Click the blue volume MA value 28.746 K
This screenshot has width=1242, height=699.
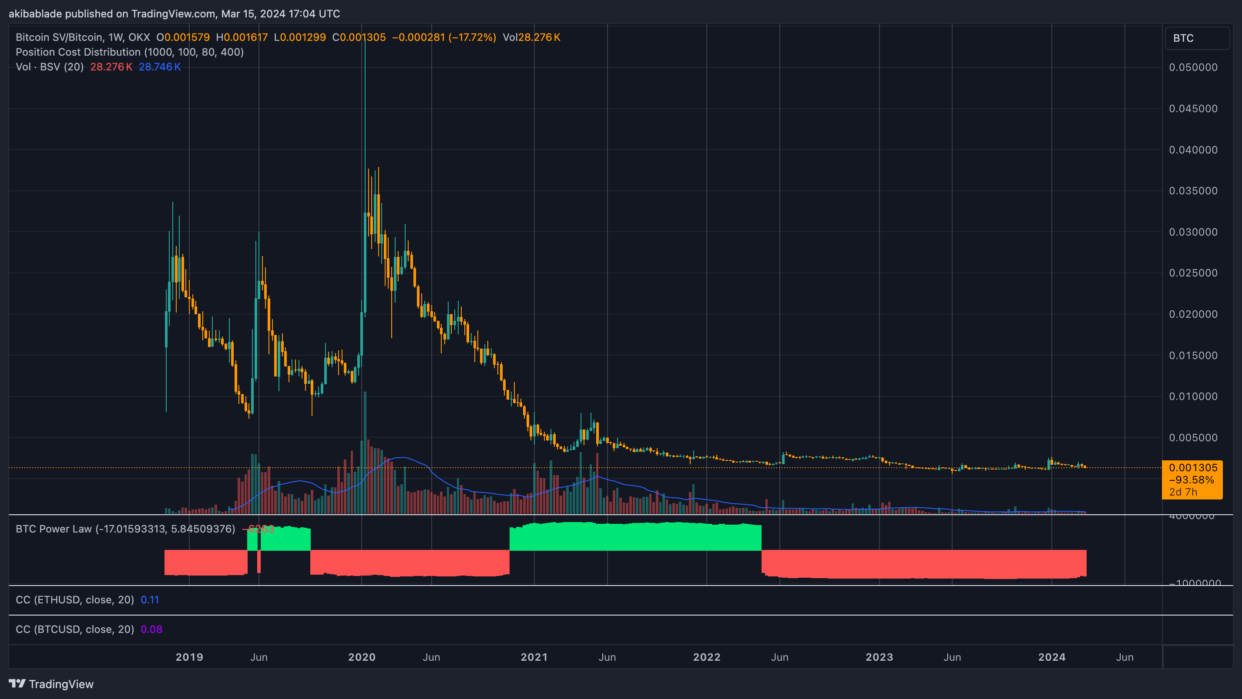click(160, 67)
